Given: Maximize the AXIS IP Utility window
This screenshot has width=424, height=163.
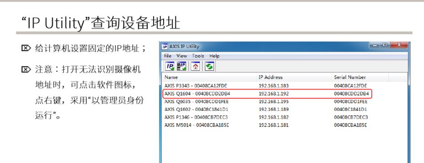Looking at the screenshot, I should (384, 45).
